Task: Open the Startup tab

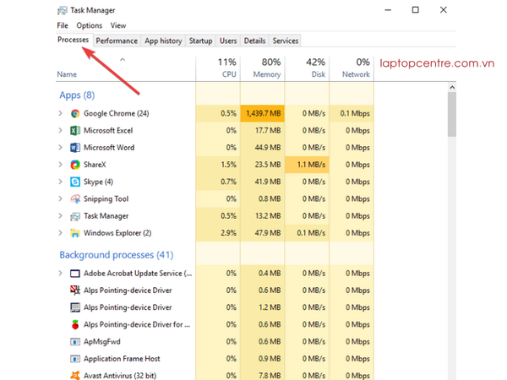Action: click(200, 41)
